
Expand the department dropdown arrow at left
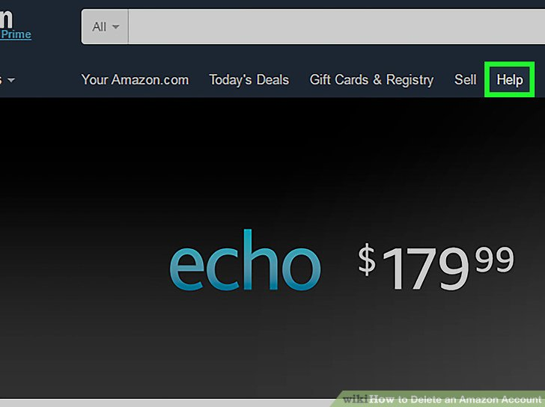(x=11, y=80)
